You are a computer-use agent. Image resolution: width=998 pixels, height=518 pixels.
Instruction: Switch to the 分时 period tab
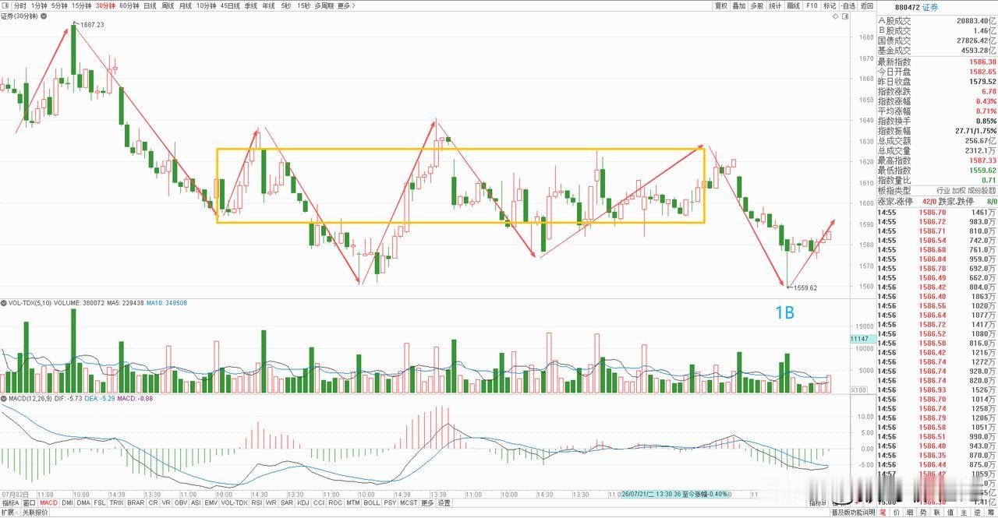coord(19,5)
